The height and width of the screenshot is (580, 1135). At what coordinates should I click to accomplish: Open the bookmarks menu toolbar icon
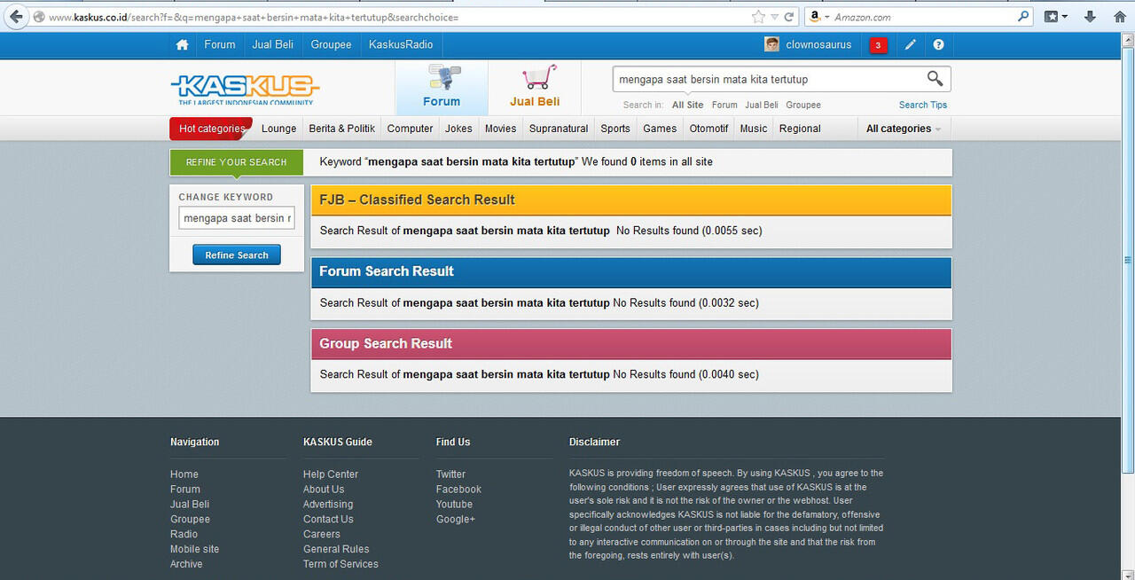coord(1055,17)
